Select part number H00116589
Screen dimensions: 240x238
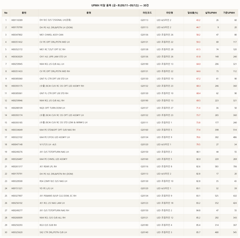(x=17, y=20)
